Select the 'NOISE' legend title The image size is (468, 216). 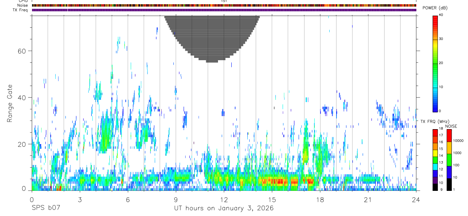[451, 126]
